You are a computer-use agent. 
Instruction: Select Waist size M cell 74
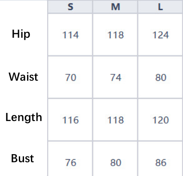coord(115,77)
